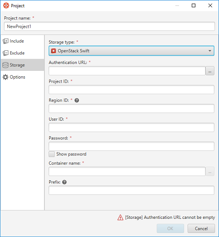The image size is (219, 237).
Task: Click the Include sidebar icon
Action: tap(5, 41)
